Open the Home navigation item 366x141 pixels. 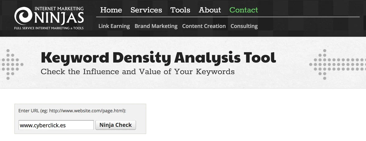tap(111, 10)
